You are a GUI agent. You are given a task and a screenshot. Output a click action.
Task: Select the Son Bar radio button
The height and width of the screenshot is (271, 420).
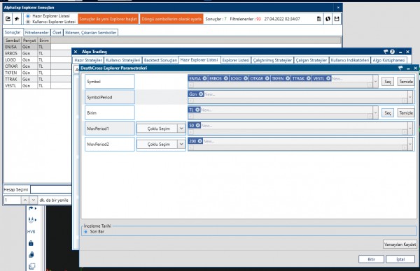(x=85, y=231)
